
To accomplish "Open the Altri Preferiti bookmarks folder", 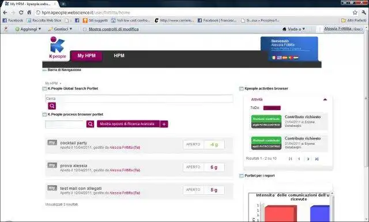I will point(353,21).
